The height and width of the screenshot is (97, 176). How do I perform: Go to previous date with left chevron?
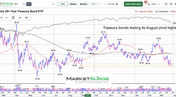click(x=104, y=4)
